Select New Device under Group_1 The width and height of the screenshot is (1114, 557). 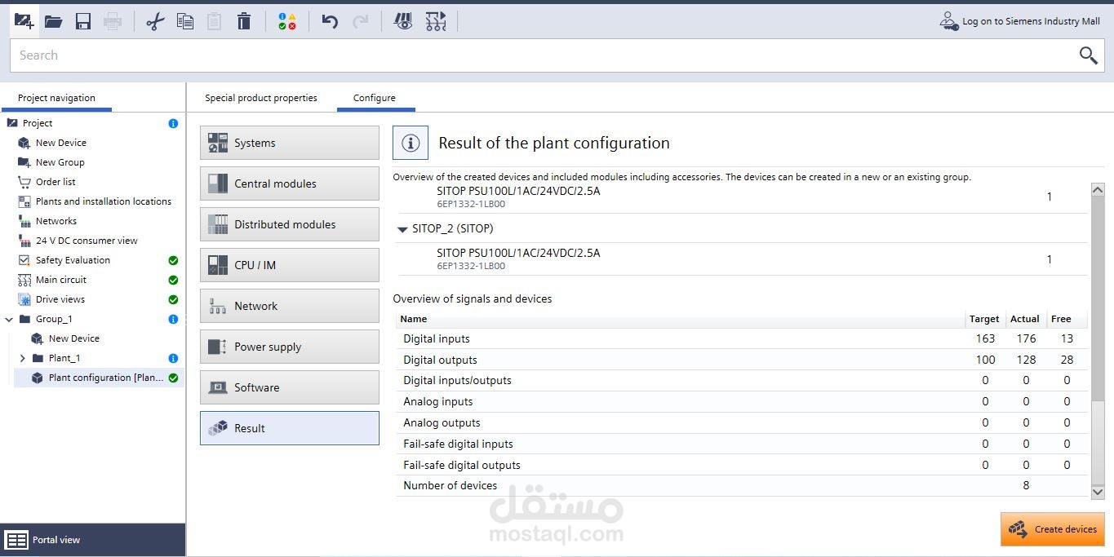click(74, 338)
